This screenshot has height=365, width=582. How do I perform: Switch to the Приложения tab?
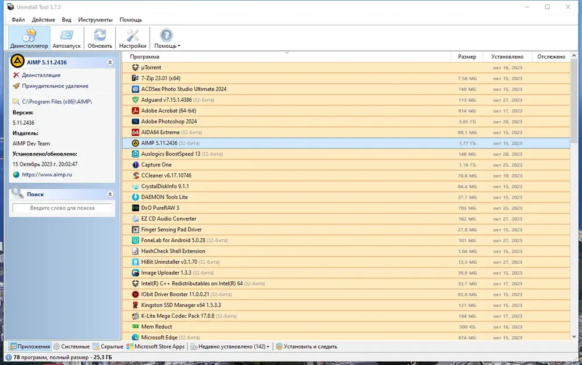[x=30, y=346]
